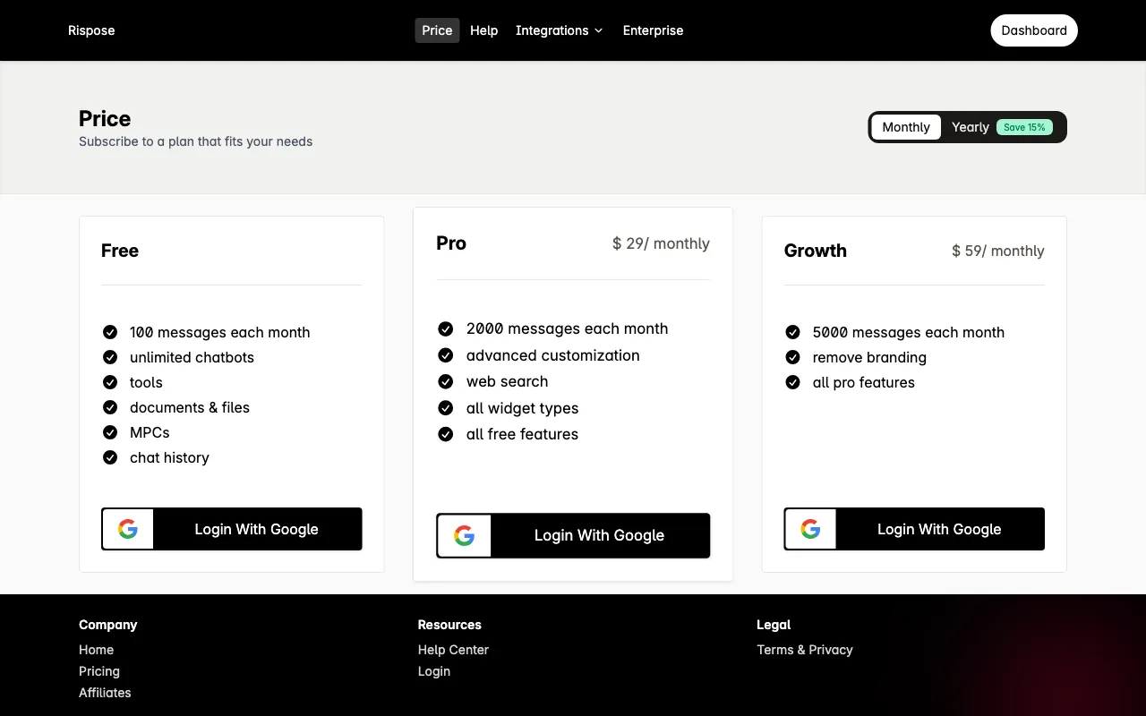Click the "remove branding" feature text

coord(869,357)
